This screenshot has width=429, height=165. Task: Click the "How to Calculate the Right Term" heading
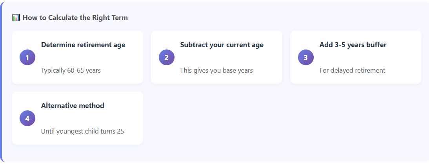(x=75, y=18)
